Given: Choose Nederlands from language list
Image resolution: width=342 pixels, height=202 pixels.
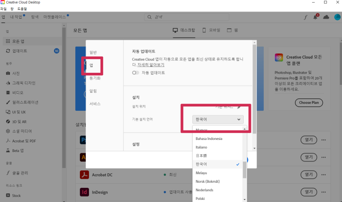Looking at the screenshot, I should (x=218, y=190).
